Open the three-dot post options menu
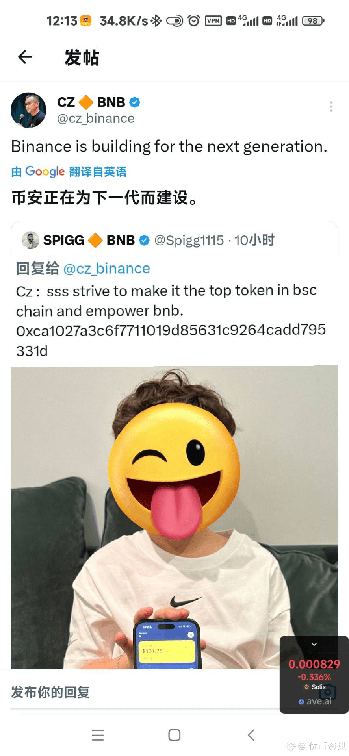 coord(331,106)
